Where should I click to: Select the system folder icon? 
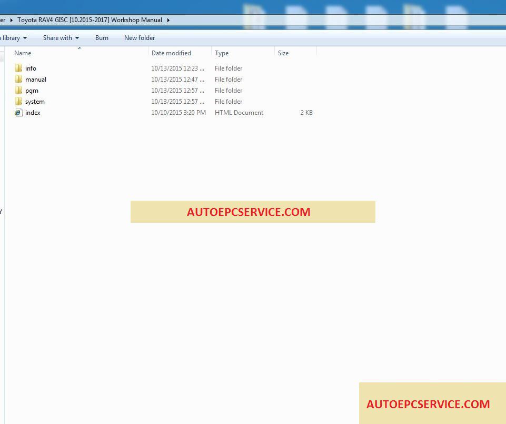(19, 102)
